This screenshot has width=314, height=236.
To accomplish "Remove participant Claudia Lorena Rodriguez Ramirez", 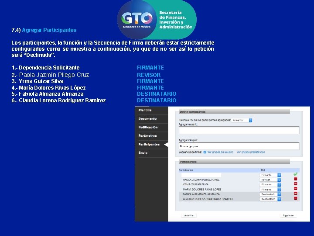I will tap(295, 198).
